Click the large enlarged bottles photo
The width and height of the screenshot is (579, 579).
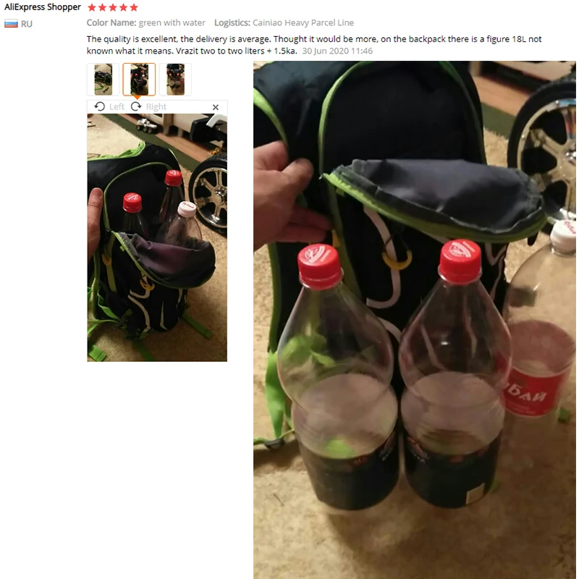pyautogui.click(x=414, y=320)
